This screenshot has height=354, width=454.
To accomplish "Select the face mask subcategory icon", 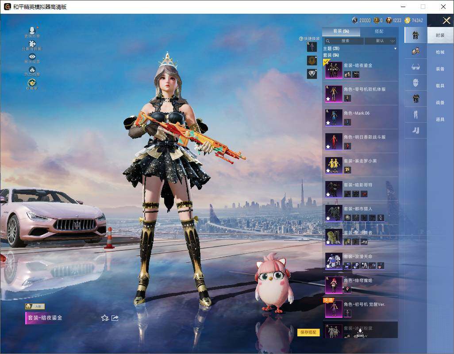I will (x=416, y=83).
